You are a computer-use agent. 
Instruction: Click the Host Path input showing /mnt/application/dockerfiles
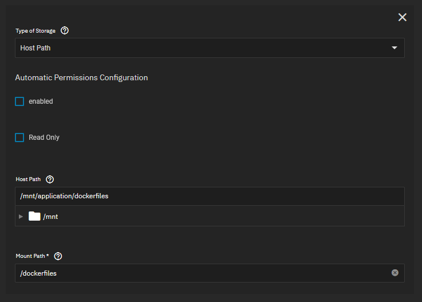click(209, 196)
